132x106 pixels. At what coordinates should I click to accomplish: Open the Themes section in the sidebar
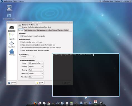click(12, 52)
